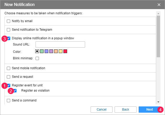The width and height of the screenshot is (165, 115).
Task: Select the red color swatch
Action: click(65, 52)
